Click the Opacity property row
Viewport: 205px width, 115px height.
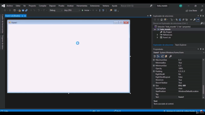tap(178, 68)
